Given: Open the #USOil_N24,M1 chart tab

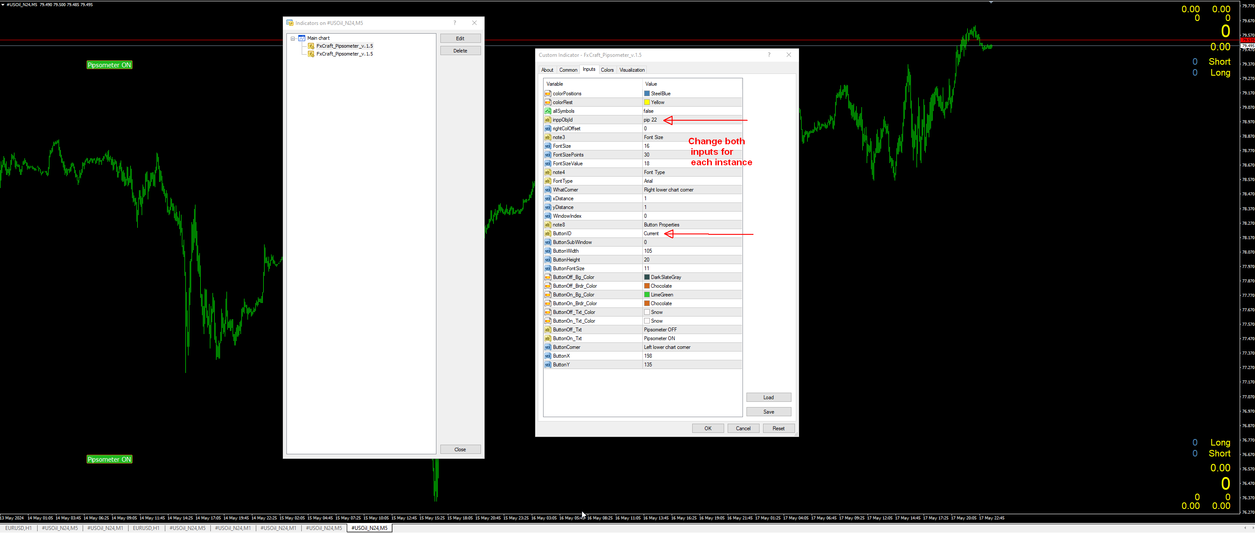Looking at the screenshot, I should click(105, 528).
